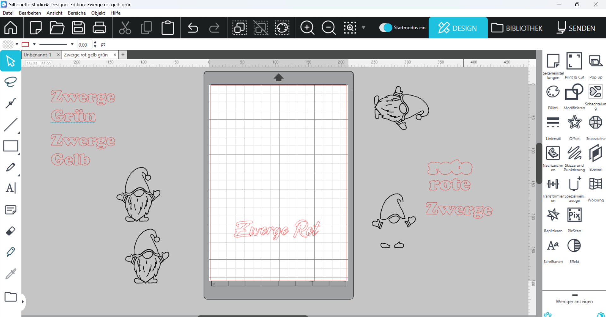Click Weniger anzeigen to collapse panels

[574, 302]
